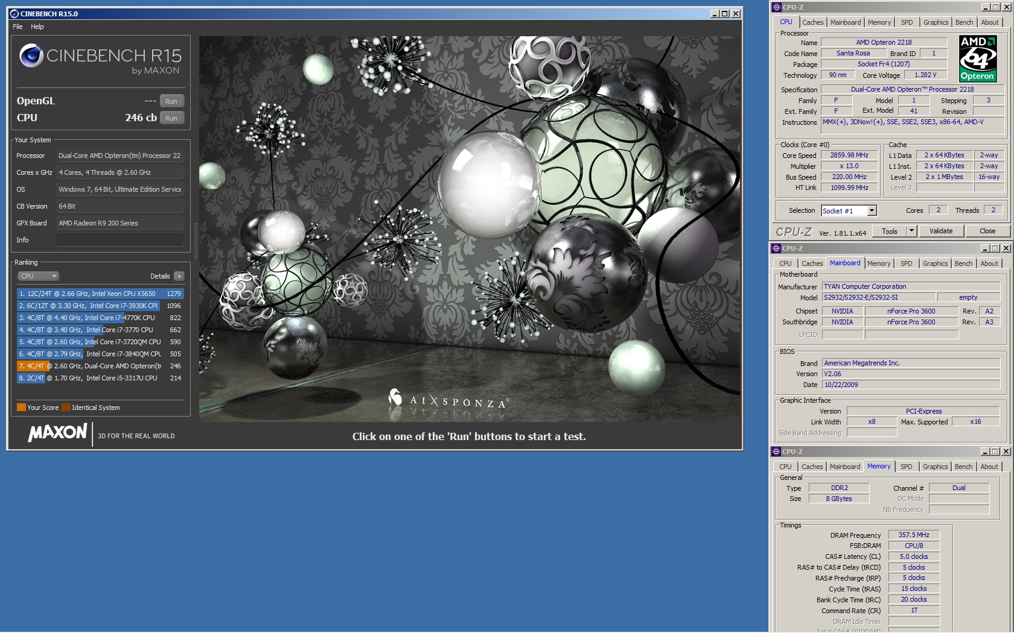Open the CPU ranking type dropdown
This screenshot has width=1014, height=633.
coord(38,276)
